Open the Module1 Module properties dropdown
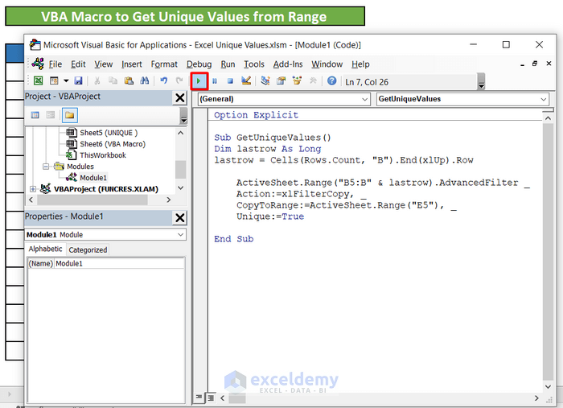This screenshot has width=563, height=408. pos(181,234)
